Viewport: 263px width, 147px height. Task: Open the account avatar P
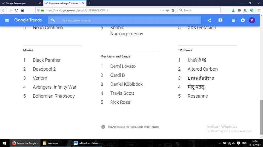coord(252,20)
